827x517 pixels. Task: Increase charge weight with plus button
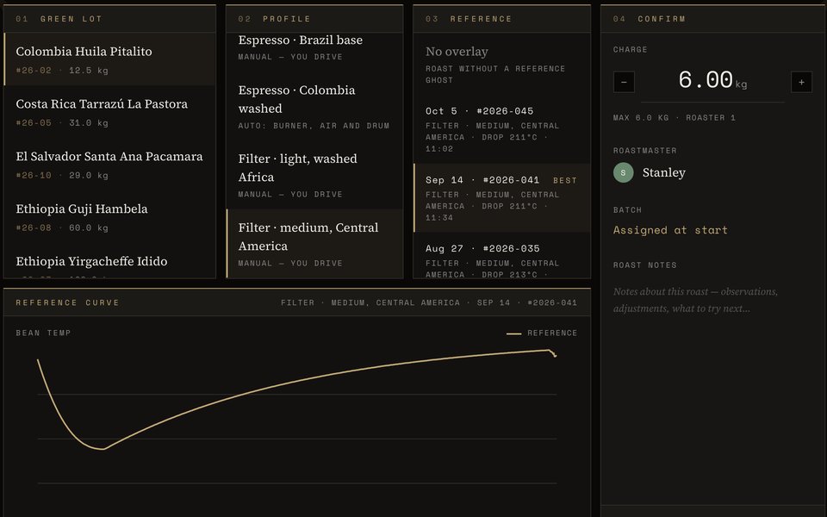tap(801, 82)
